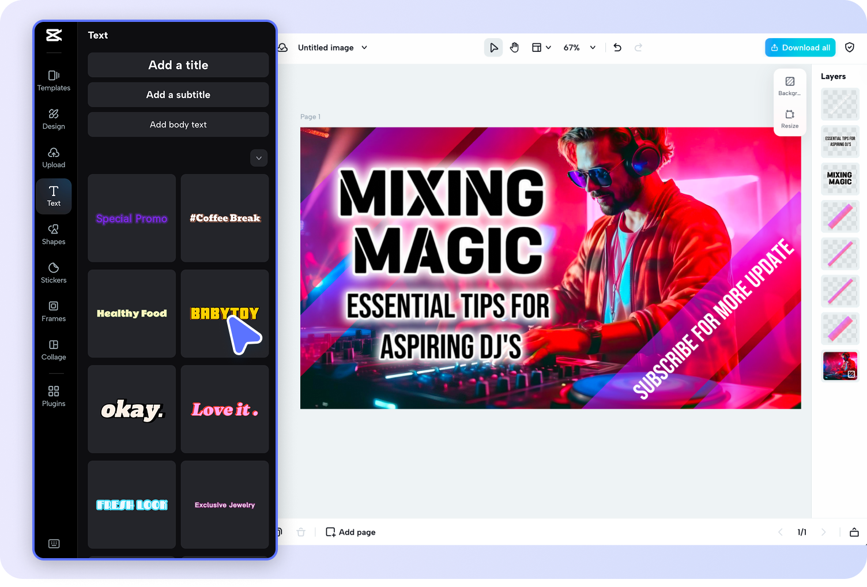Screen dimensions: 867x587
Task: Click the ESSENTIAL TIPS FOR text on canvas
Action: 448,306
